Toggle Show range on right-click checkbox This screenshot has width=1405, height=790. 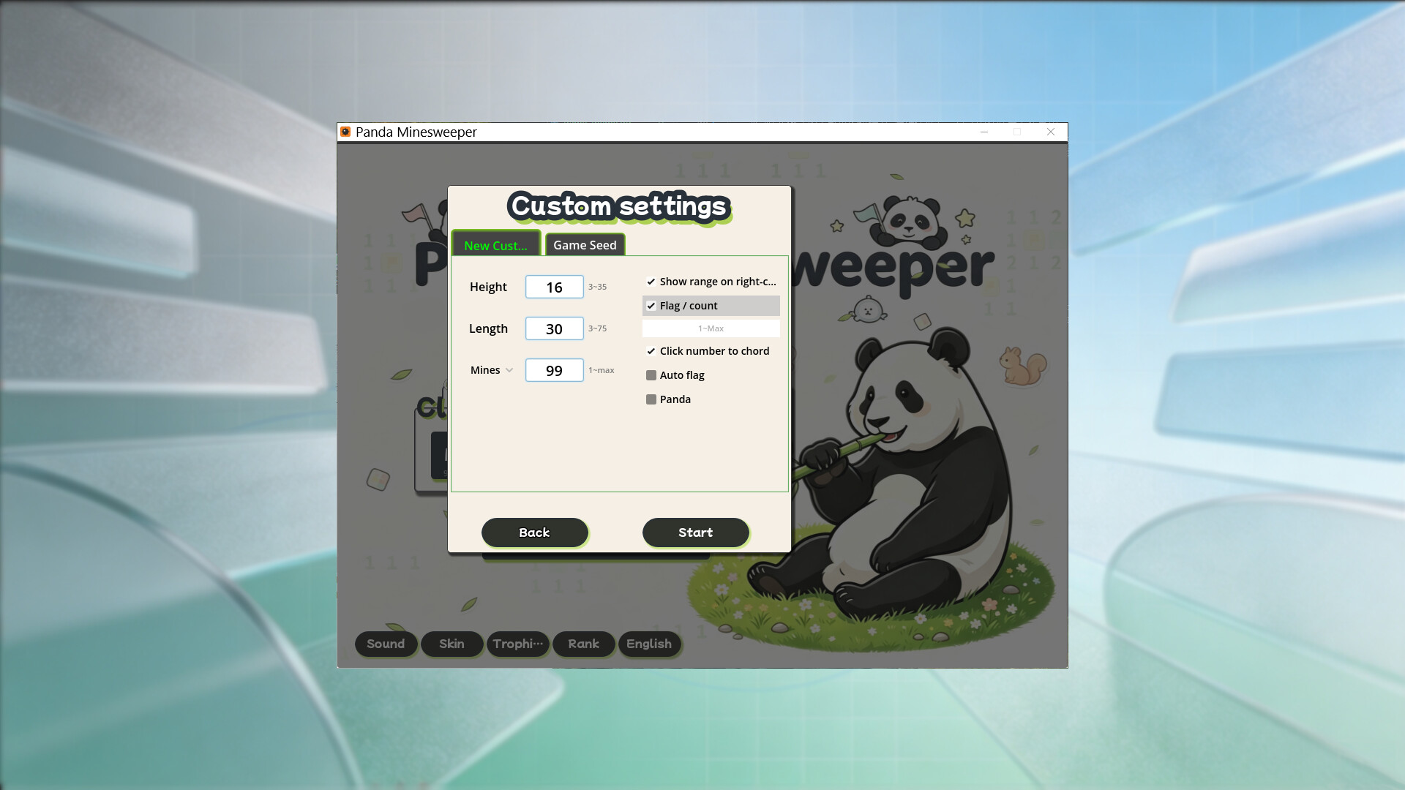[651, 282]
